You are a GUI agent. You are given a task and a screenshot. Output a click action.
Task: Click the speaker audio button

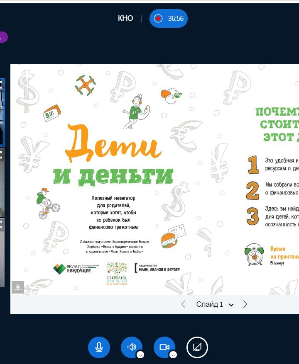click(131, 347)
